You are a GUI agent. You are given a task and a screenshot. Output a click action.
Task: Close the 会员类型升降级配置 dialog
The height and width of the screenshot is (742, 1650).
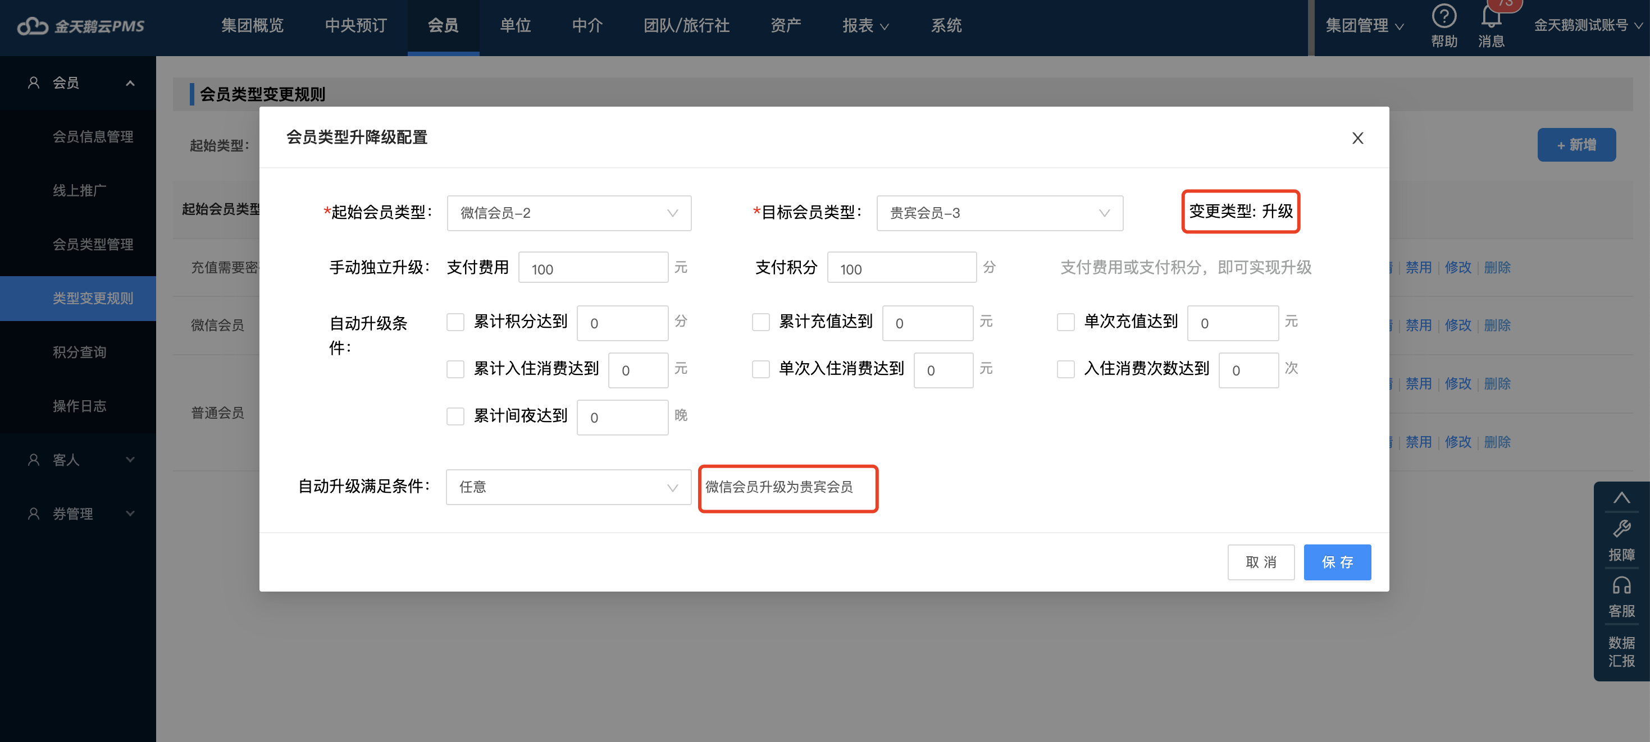point(1357,138)
